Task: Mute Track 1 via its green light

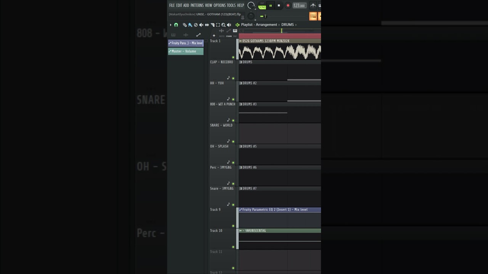Action: pos(233,57)
